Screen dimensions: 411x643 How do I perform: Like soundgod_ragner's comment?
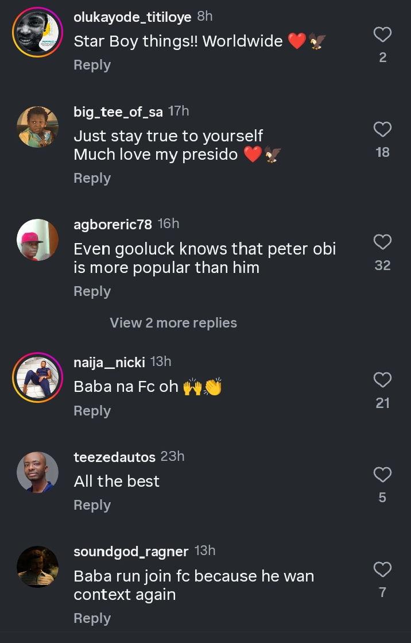click(383, 569)
